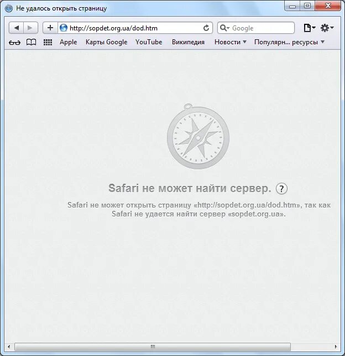The image size is (345, 356).
Task: Close the Safari window
Action: coord(328,6)
